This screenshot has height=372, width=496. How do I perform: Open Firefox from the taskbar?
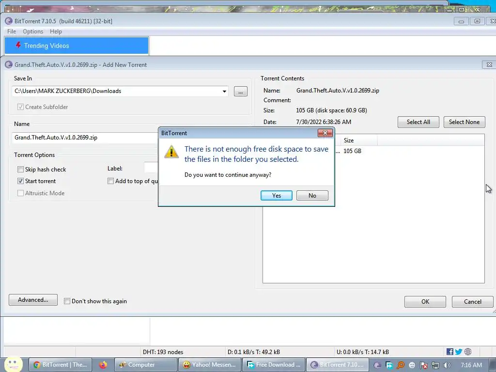(x=103, y=365)
